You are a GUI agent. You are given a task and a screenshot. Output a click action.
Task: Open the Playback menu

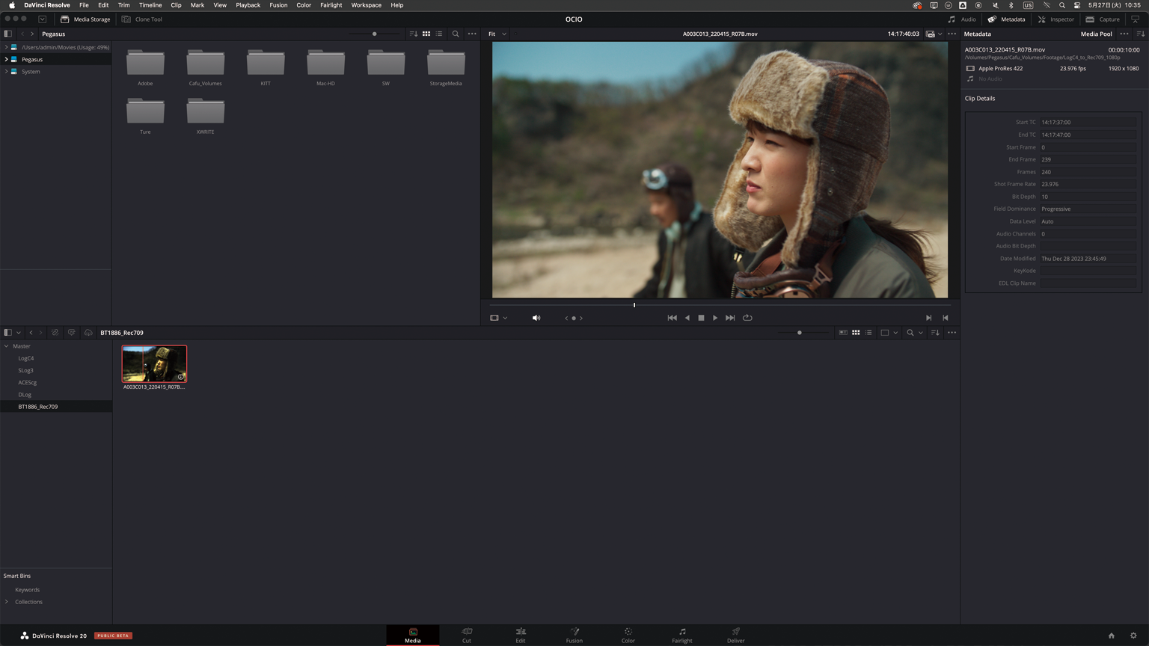pos(248,5)
